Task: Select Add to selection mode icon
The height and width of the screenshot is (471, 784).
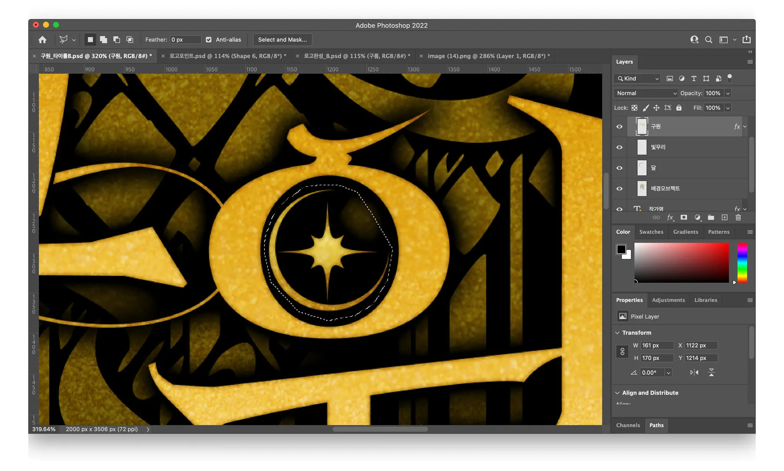Action: coord(103,40)
